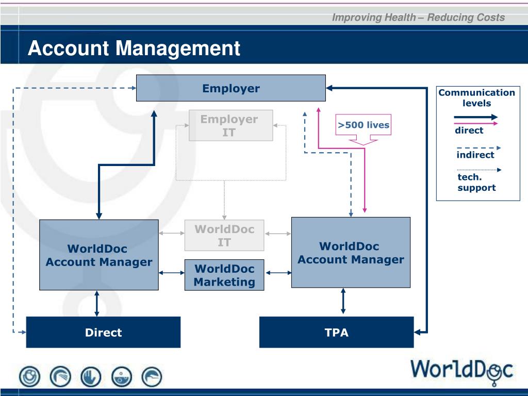Viewport: 528px width, 396px height.
Task: Select the TPA box
Action: coord(336,332)
